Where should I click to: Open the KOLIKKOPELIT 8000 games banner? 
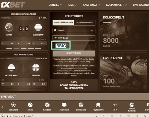[x=123, y=31]
